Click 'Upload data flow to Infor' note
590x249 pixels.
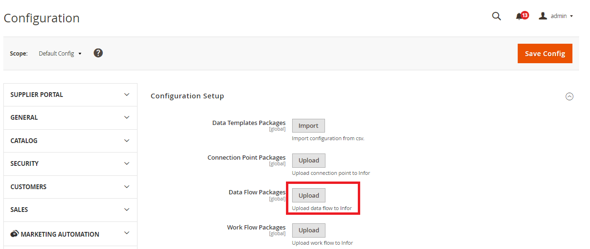(322, 208)
